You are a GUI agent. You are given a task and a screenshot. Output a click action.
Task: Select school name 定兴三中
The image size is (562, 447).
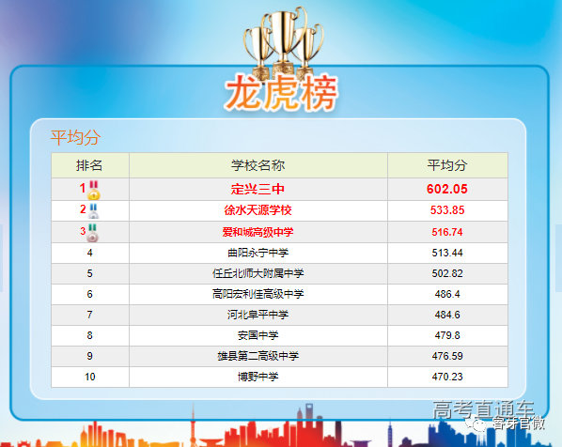(x=258, y=189)
